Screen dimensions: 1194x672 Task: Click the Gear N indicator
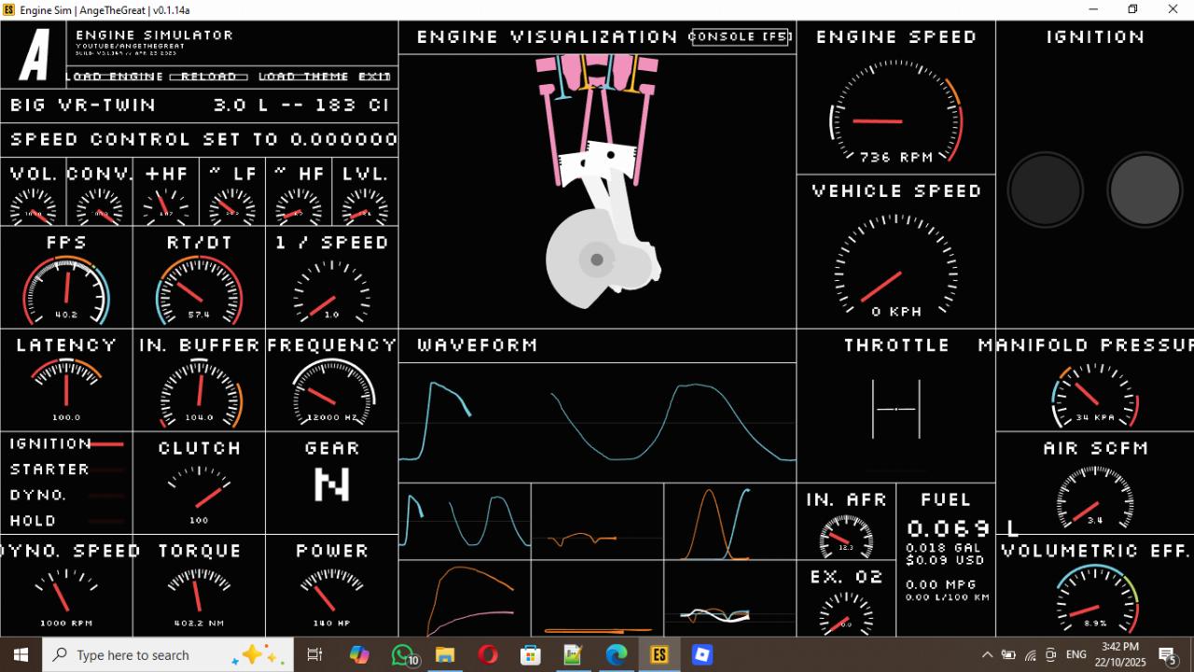[x=331, y=484]
